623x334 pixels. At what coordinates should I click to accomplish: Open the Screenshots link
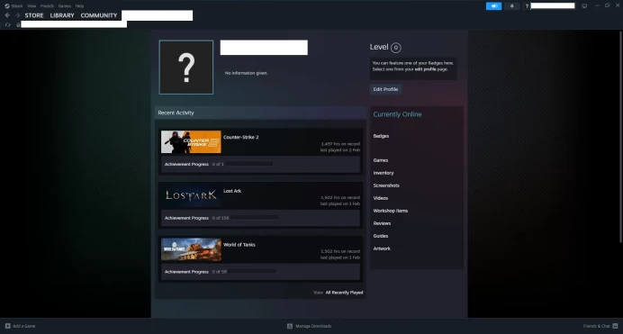click(386, 185)
